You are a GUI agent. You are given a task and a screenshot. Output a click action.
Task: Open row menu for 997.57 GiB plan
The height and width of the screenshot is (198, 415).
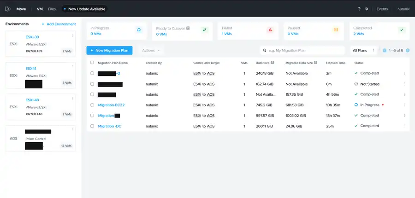pos(404,116)
